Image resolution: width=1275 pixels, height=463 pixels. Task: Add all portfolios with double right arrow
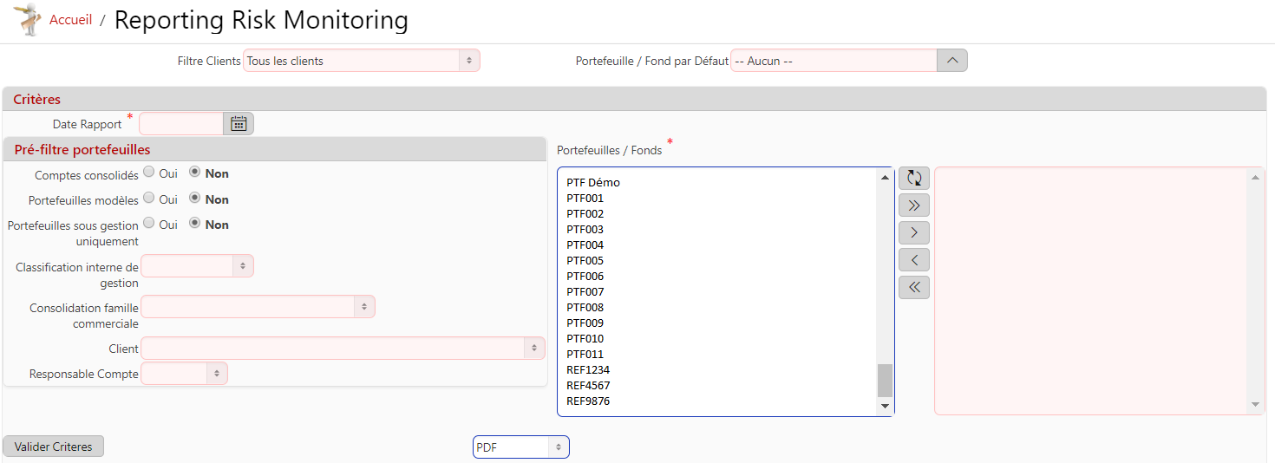(913, 205)
